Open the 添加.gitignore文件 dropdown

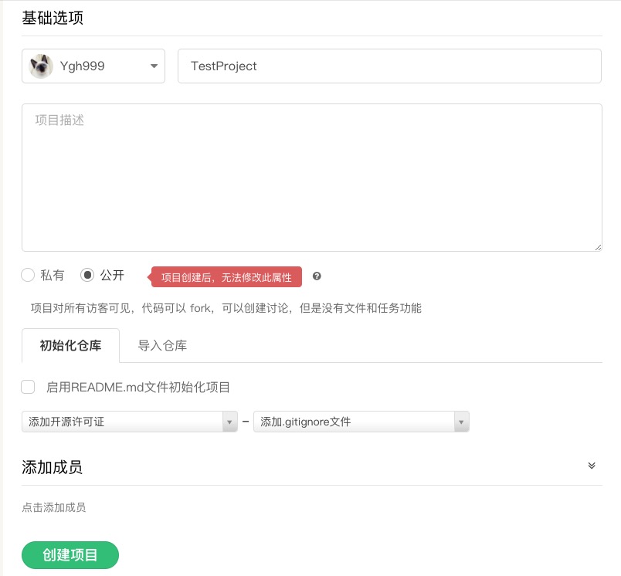tap(361, 422)
